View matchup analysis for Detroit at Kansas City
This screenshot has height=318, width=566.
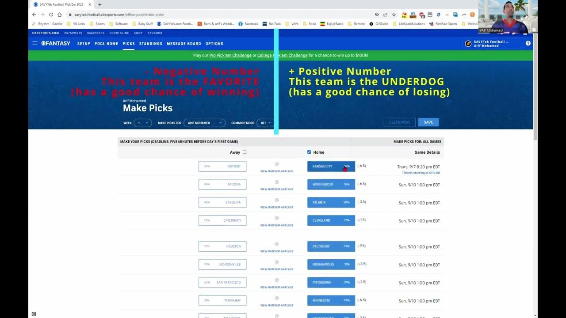277,171
